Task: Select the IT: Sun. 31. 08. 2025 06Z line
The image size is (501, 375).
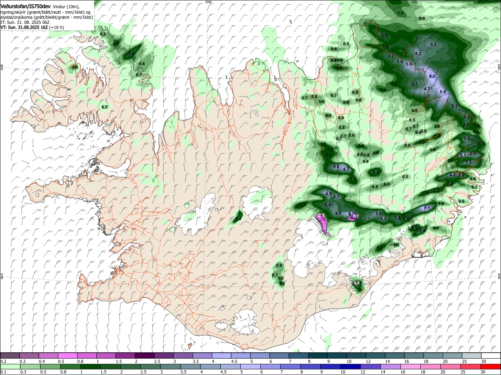Action: tap(25, 22)
